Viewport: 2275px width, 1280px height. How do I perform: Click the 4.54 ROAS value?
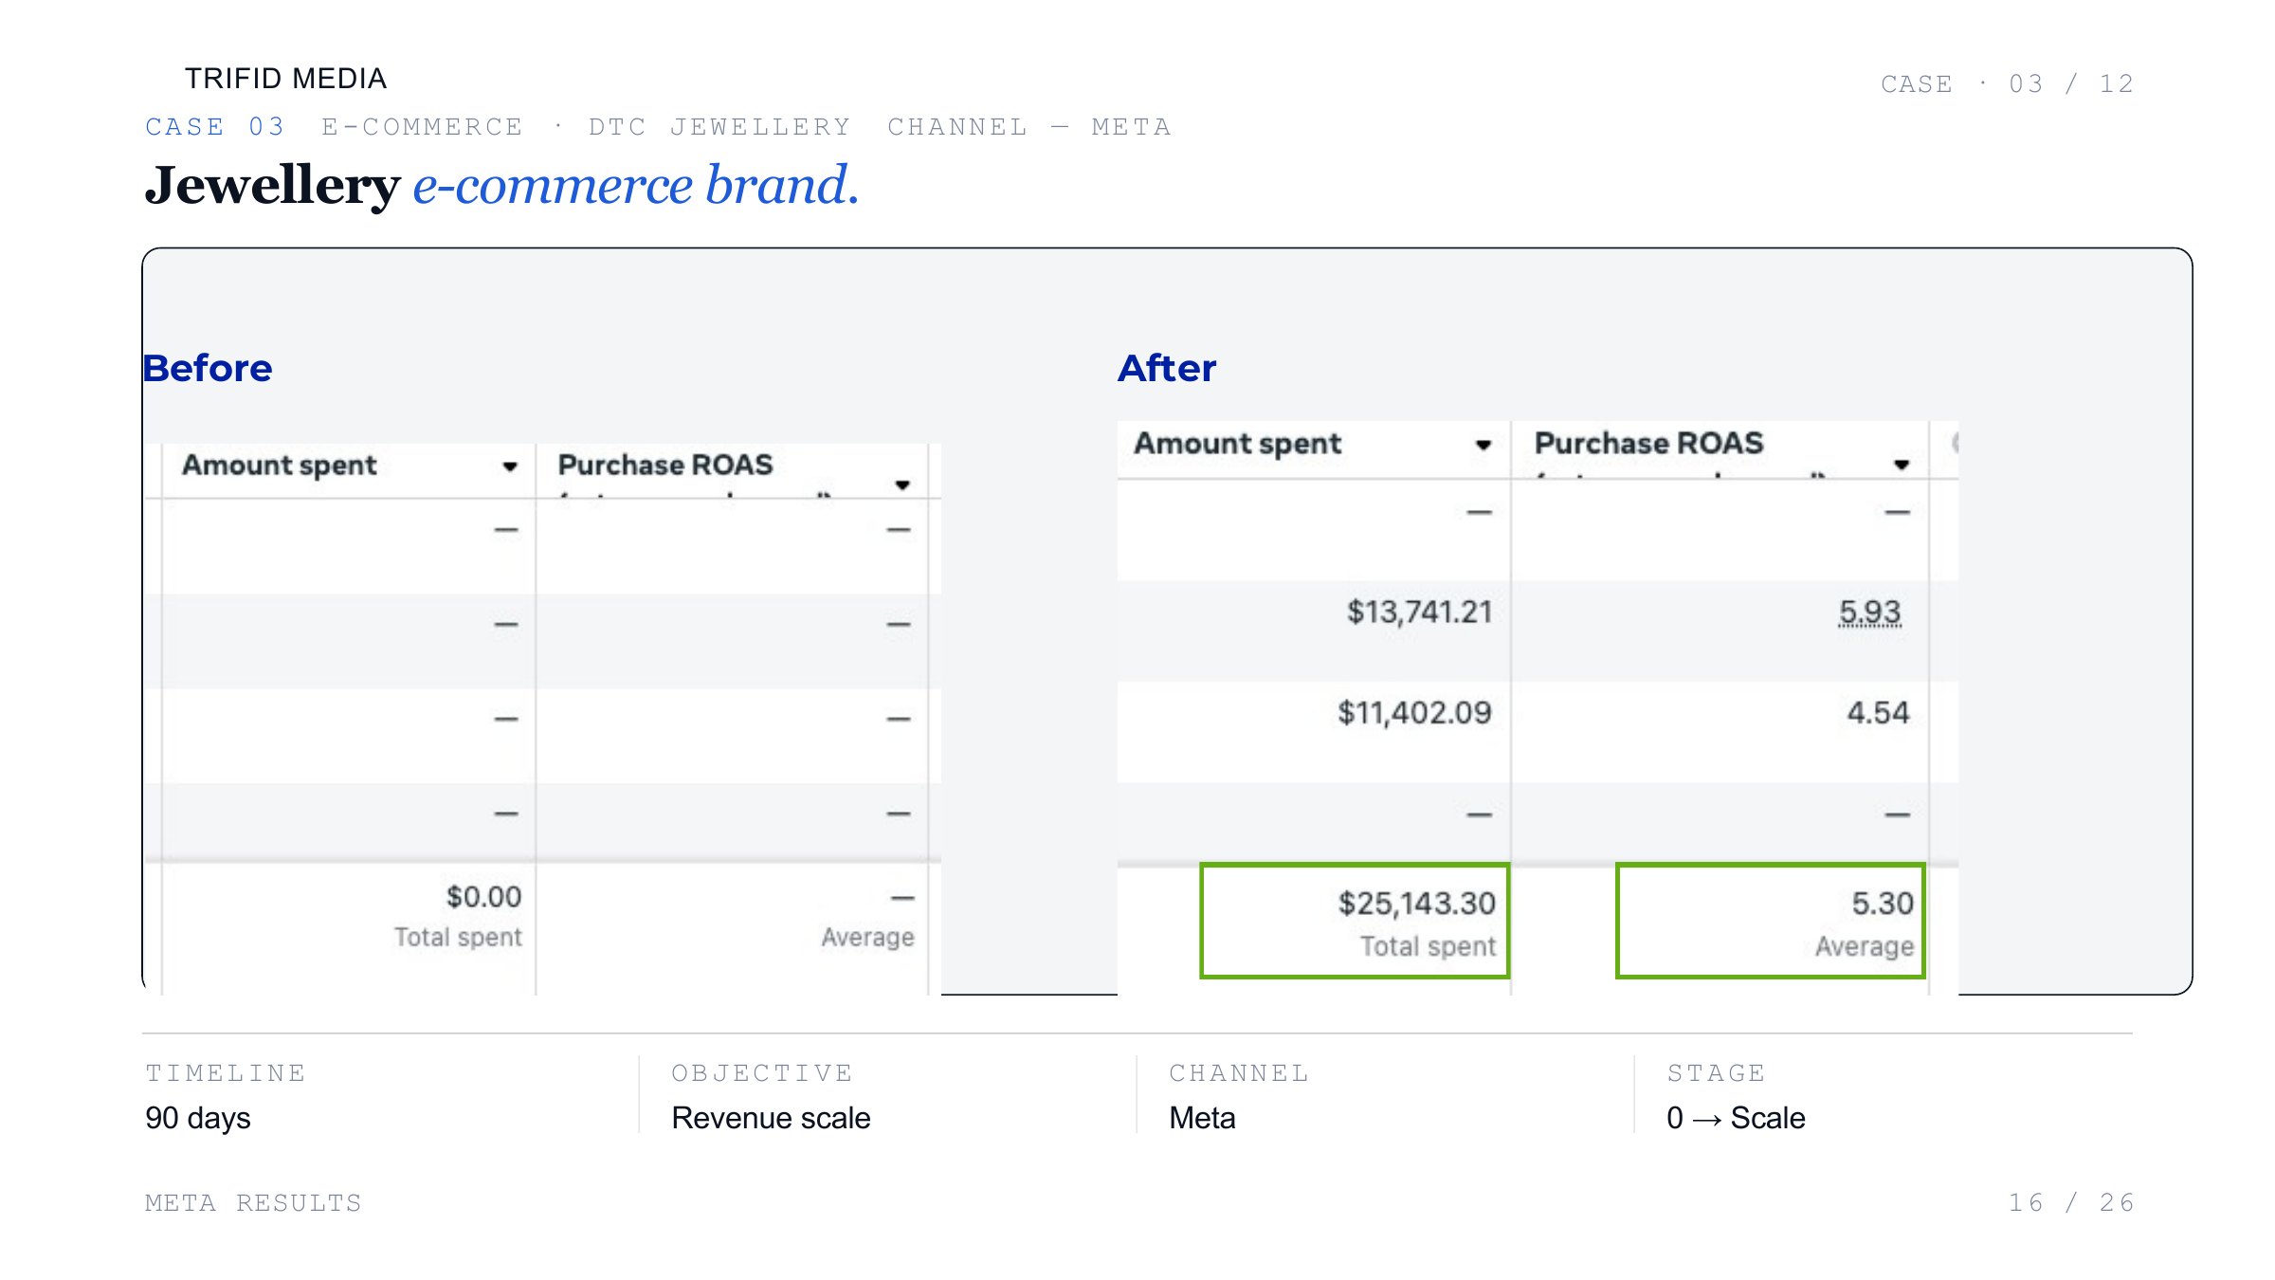(x=1878, y=713)
